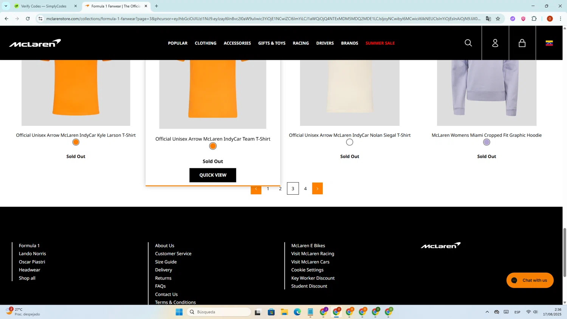
Task: Click the lilac cropped hoodie product image
Action: click(486, 93)
